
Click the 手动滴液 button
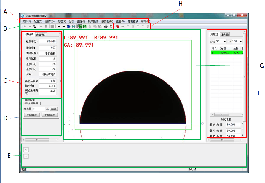[x=31, y=115]
